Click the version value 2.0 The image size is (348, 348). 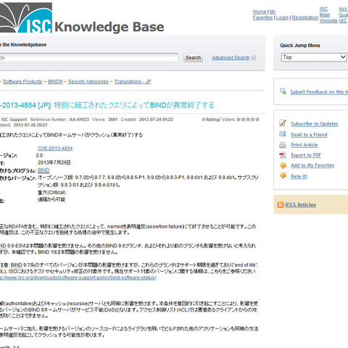[x=39, y=156]
